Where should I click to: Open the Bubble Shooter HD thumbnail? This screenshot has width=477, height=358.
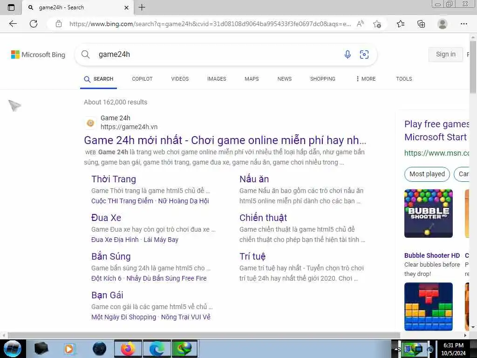point(429,213)
